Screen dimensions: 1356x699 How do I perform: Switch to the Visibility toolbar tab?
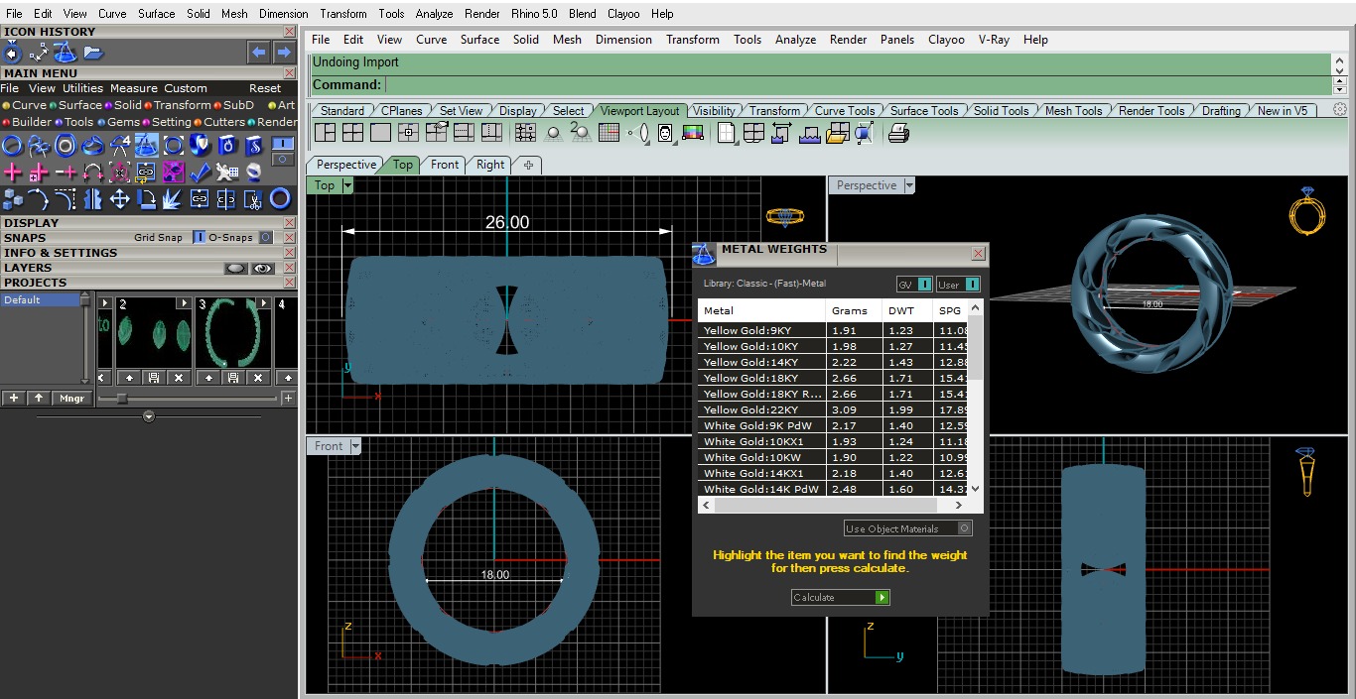714,110
